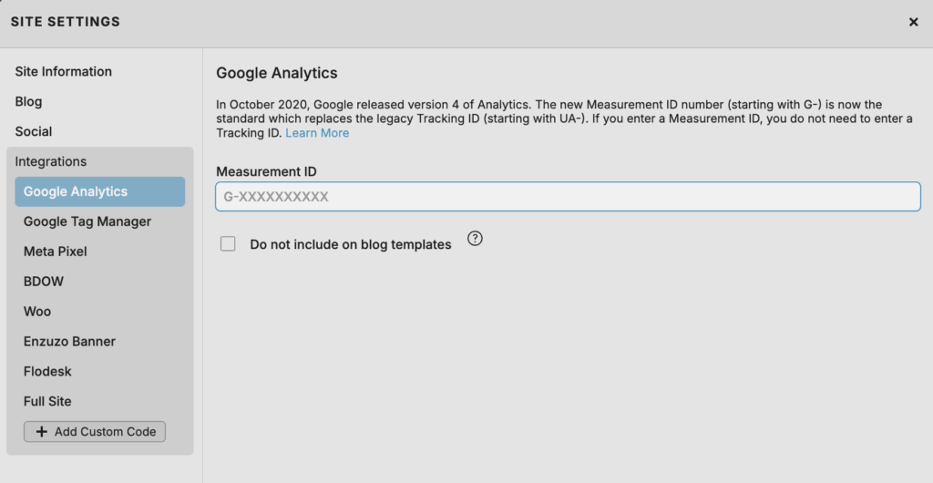Screen dimensions: 933x483
Task: Select the Full Site custom code item
Action: coord(47,402)
